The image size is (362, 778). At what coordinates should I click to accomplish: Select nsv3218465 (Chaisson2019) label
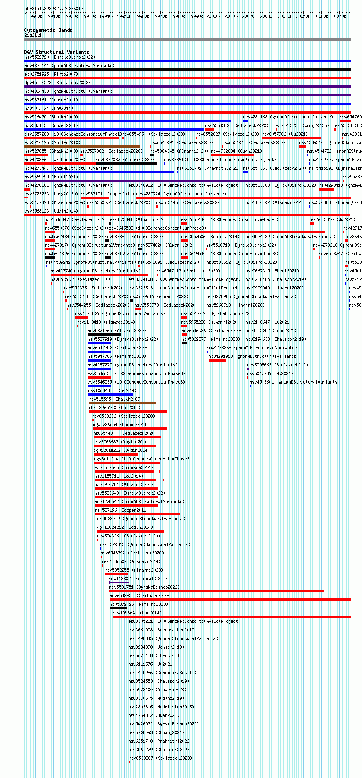pos(276,279)
